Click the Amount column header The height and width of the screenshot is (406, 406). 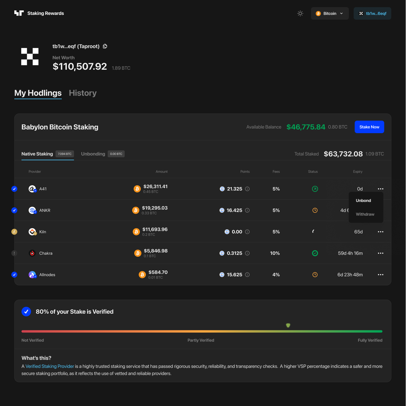tap(162, 172)
